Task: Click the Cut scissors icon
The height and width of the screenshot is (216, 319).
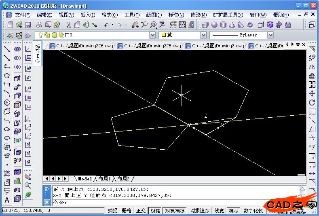Action: 69,25
